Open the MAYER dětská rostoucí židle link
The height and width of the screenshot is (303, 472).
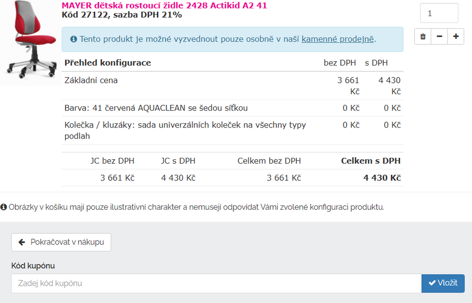tap(164, 5)
